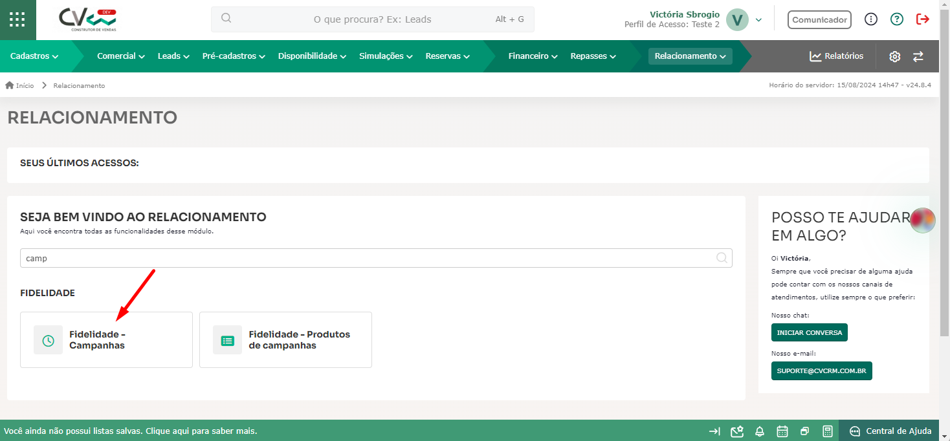Click the Relatórios chart icon
This screenshot has width=950, height=441.
(815, 56)
